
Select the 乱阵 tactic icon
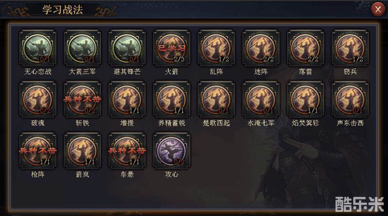click(x=216, y=48)
